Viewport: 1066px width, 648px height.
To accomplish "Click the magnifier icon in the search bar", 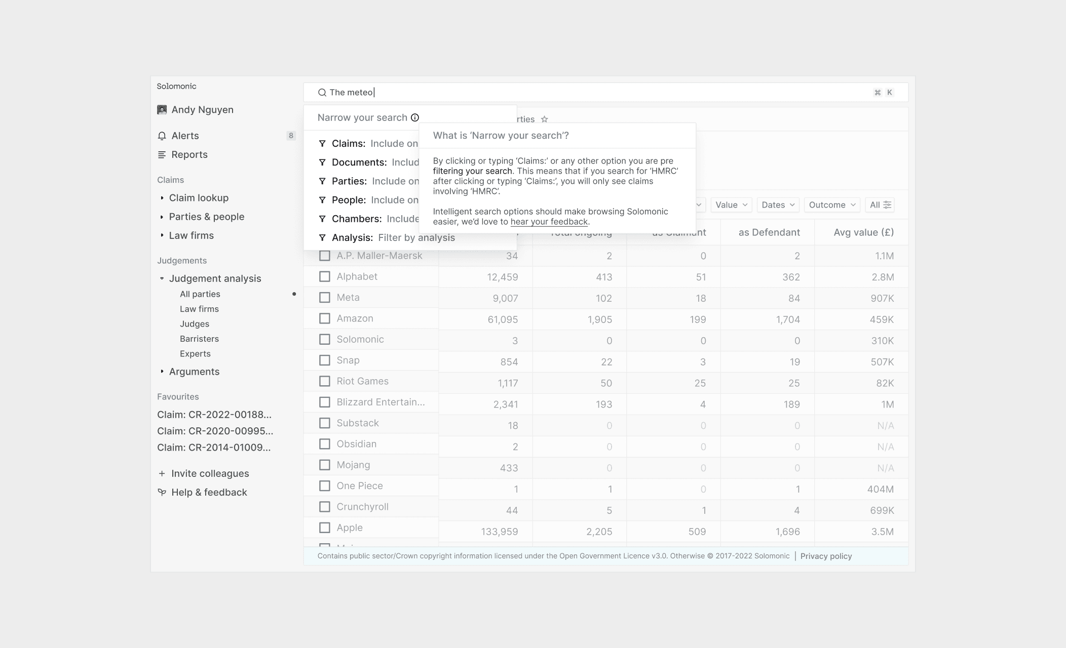I will tap(322, 93).
